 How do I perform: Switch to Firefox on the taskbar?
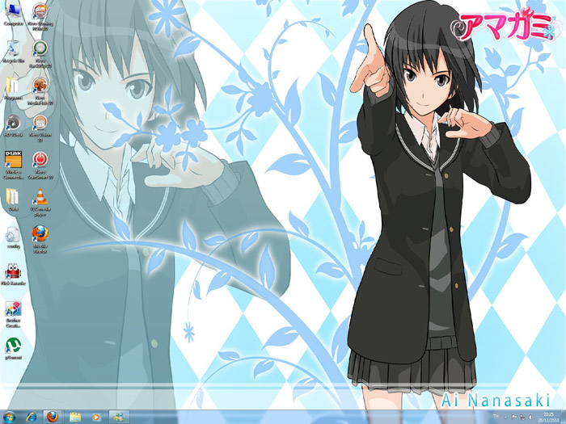[53, 418]
